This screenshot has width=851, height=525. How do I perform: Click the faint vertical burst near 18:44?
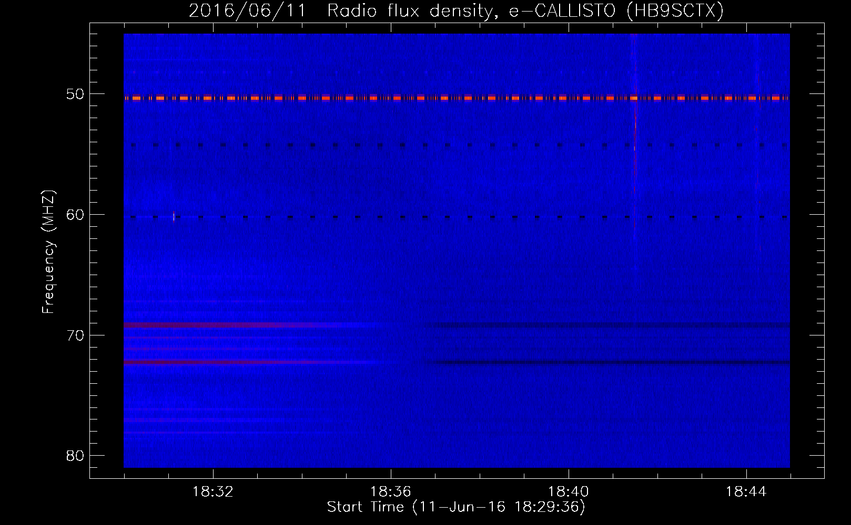coord(757,142)
